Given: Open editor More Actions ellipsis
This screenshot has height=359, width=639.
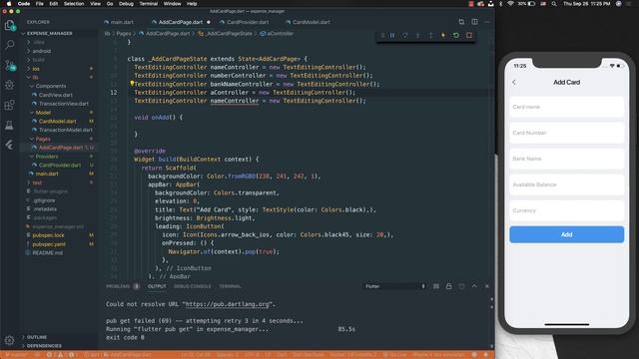Looking at the screenshot, I should pos(487,22).
